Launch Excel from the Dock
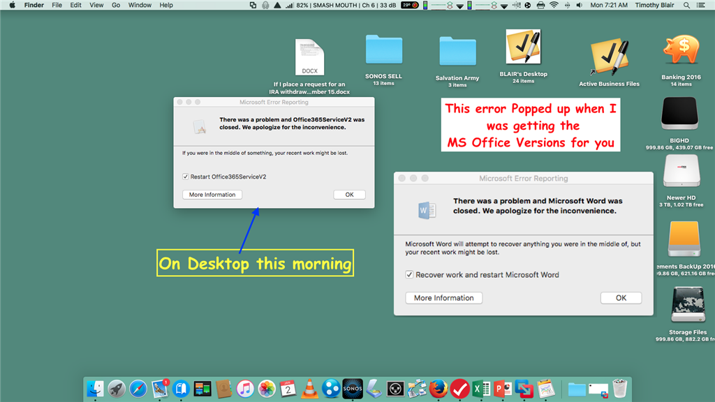715x402 pixels. pos(481,389)
